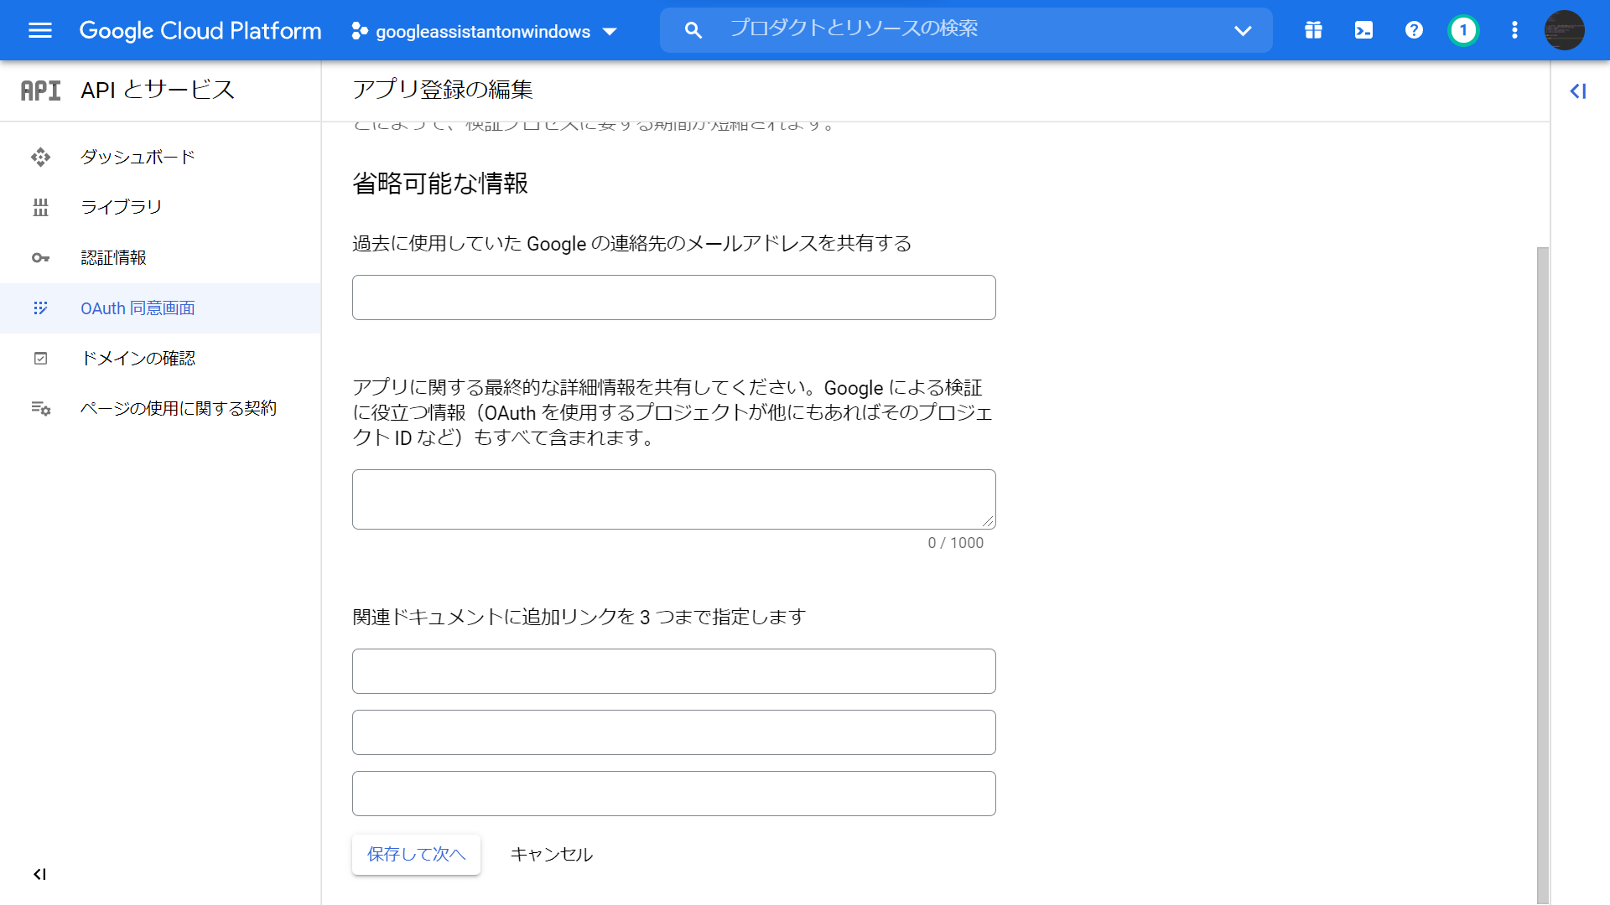
Task: Click the user account avatar
Action: (x=1564, y=31)
